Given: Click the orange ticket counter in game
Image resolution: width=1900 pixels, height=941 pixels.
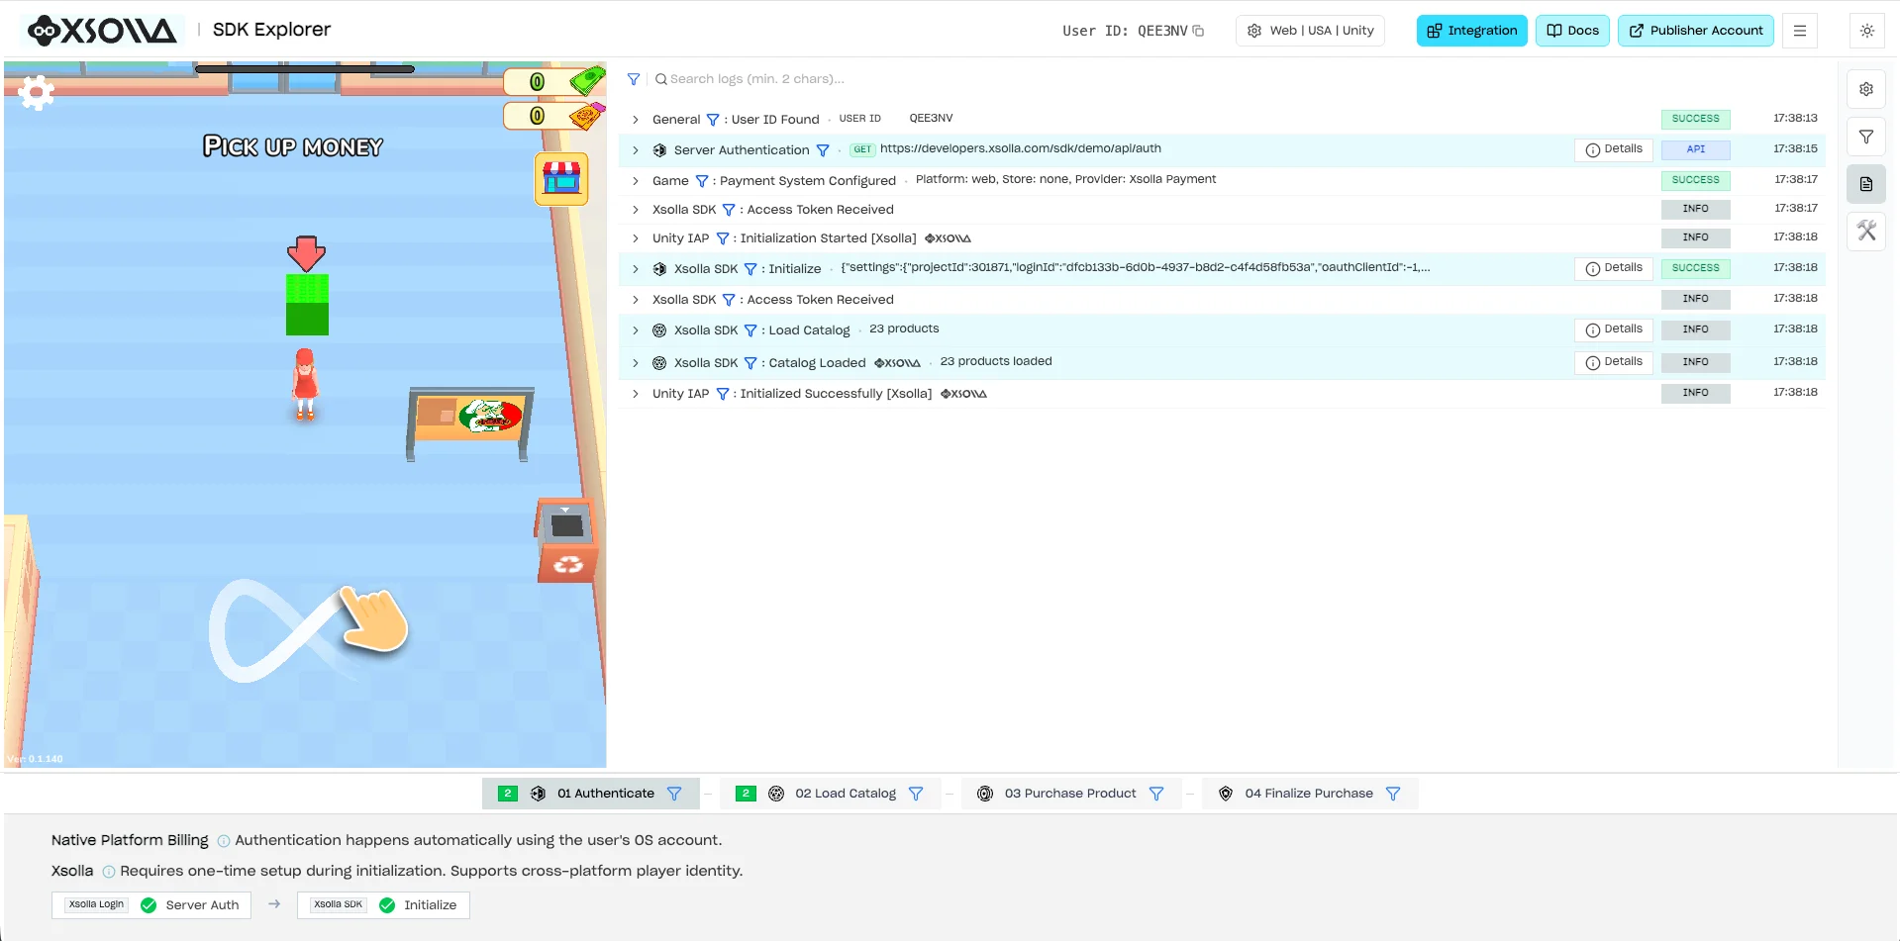Looking at the screenshot, I should pos(554,116).
